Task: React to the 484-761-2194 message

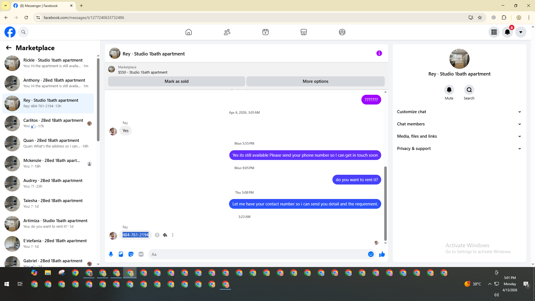Action: pyautogui.click(x=157, y=235)
